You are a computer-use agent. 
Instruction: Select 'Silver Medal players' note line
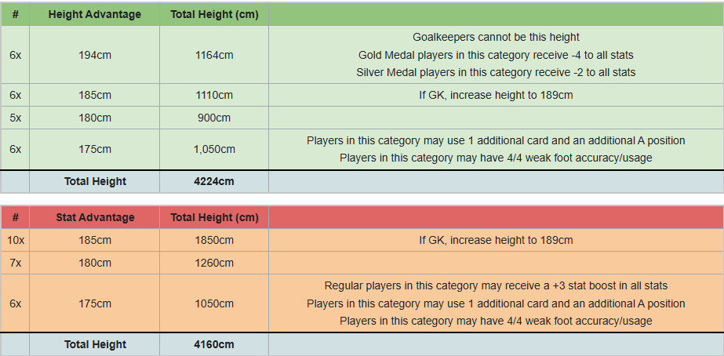496,72
